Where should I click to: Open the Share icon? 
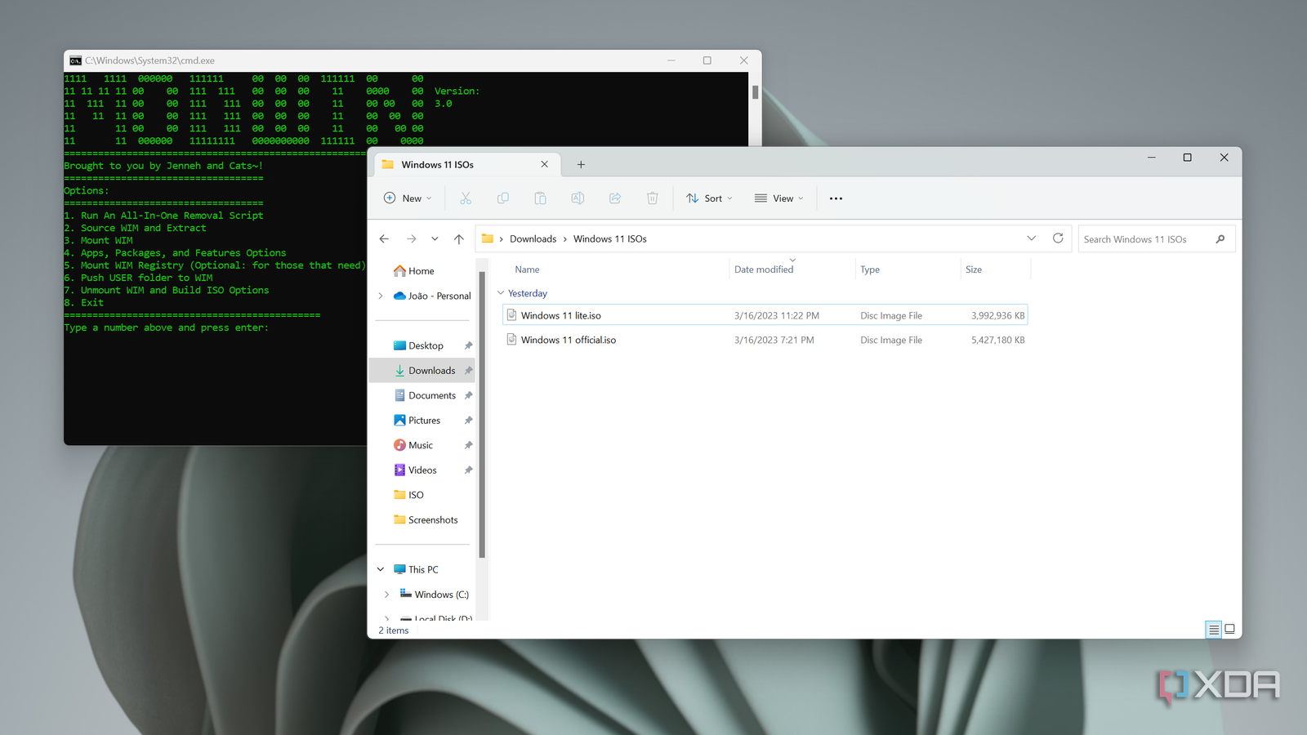pos(614,198)
